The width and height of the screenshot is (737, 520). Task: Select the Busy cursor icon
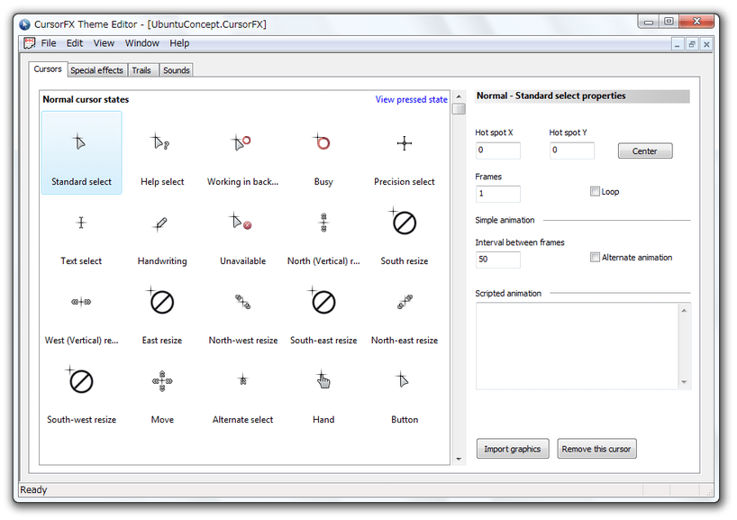(322, 141)
